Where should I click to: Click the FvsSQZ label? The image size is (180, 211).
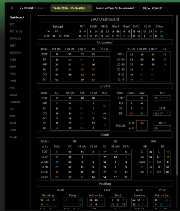[121, 126]
